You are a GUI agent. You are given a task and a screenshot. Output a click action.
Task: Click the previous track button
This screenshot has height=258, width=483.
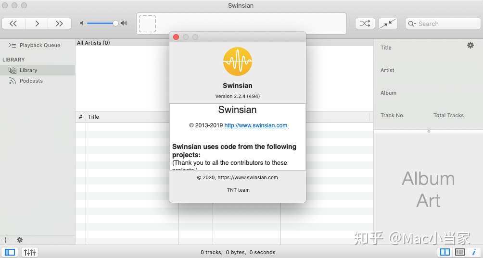[x=13, y=24]
